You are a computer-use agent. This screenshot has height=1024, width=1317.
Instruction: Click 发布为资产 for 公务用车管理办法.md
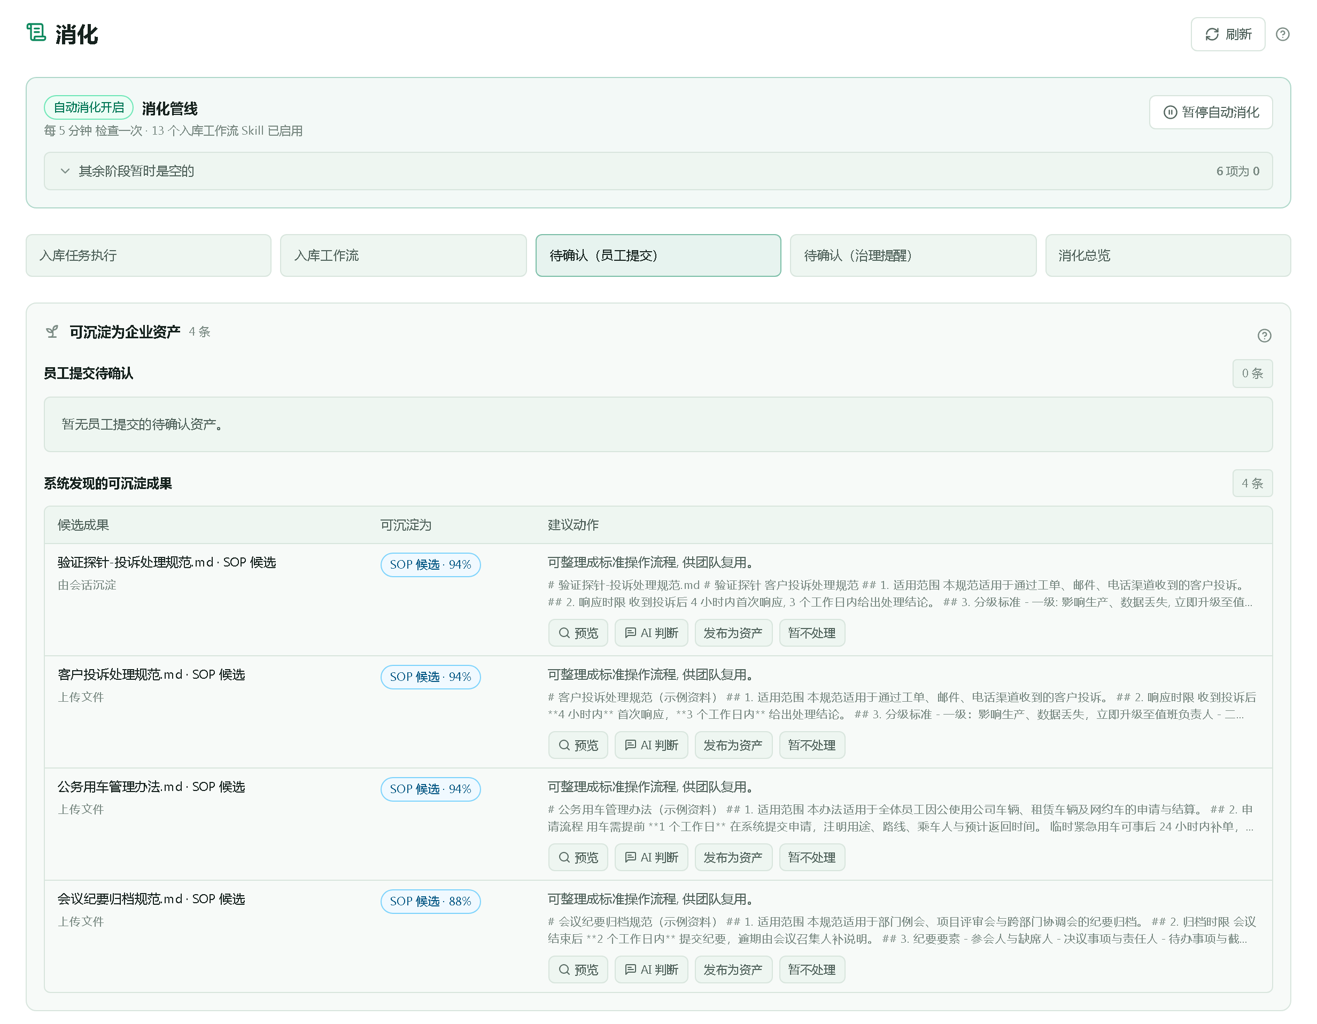coord(733,857)
